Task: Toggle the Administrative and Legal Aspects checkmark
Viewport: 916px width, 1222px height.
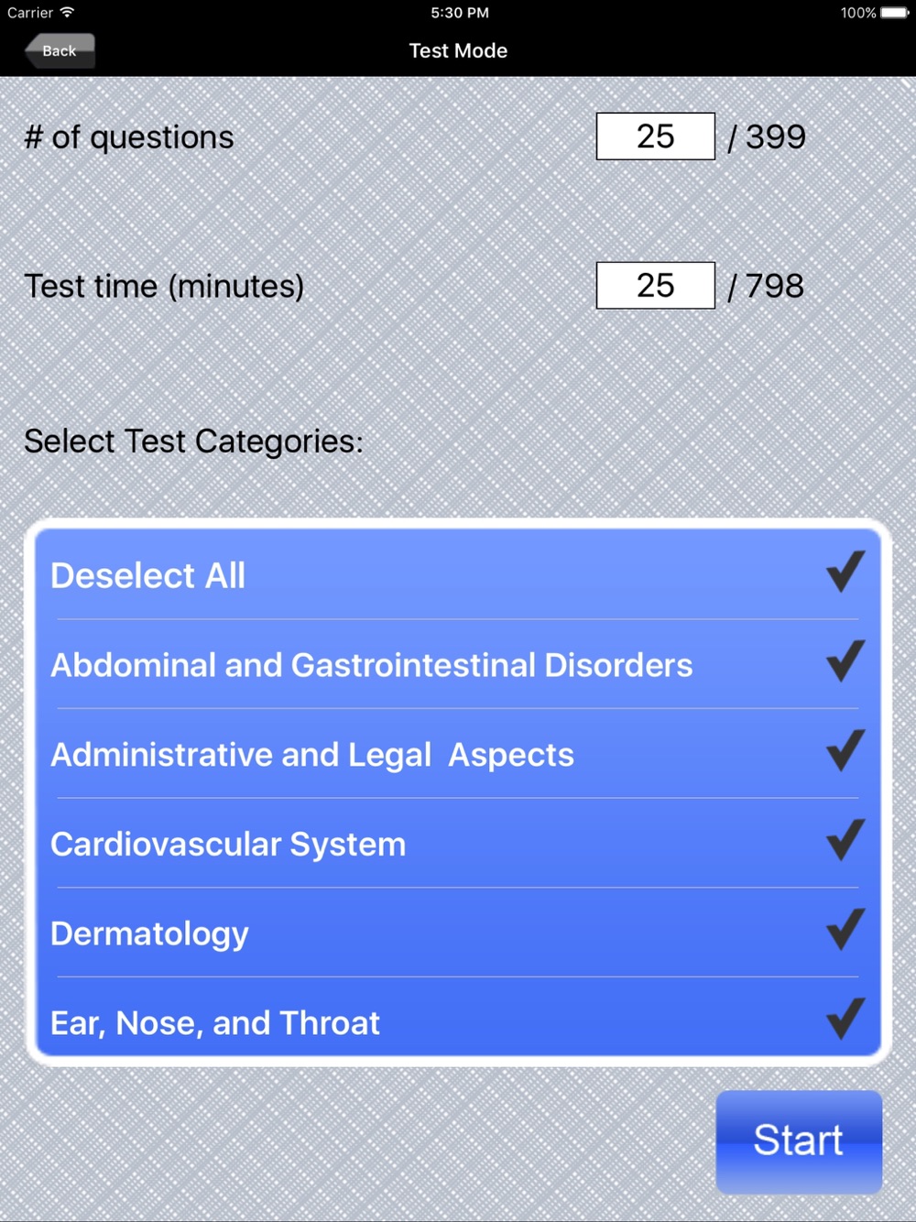Action: [845, 751]
